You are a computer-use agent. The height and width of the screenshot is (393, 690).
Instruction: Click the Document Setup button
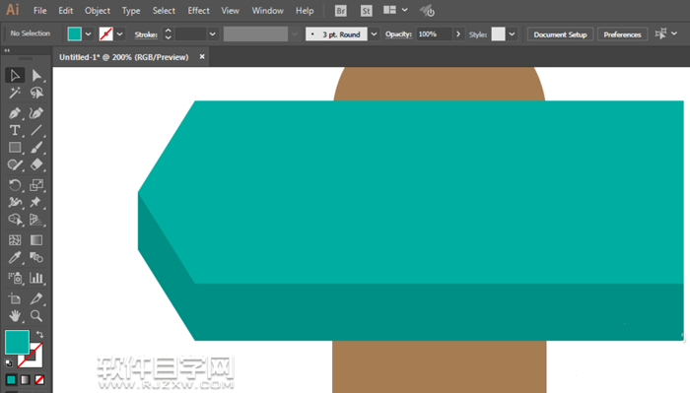tap(560, 34)
